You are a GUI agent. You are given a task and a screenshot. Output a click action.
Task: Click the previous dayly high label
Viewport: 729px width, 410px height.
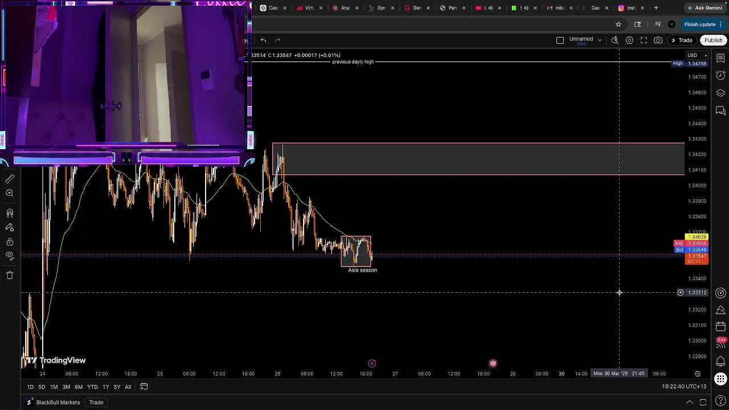tap(353, 61)
